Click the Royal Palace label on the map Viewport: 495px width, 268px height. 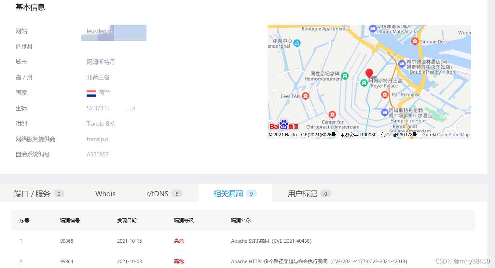tap(384, 86)
